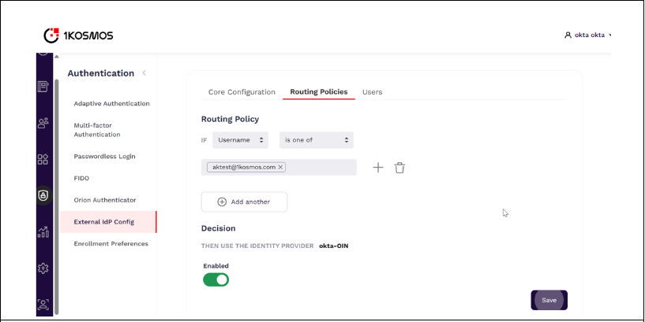The image size is (645, 322).
Task: Save the routing policy
Action: [x=549, y=300]
